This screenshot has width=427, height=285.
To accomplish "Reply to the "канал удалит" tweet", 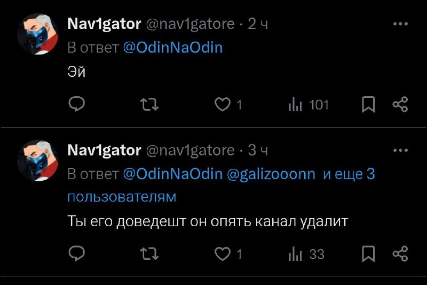I will pyautogui.click(x=77, y=253).
